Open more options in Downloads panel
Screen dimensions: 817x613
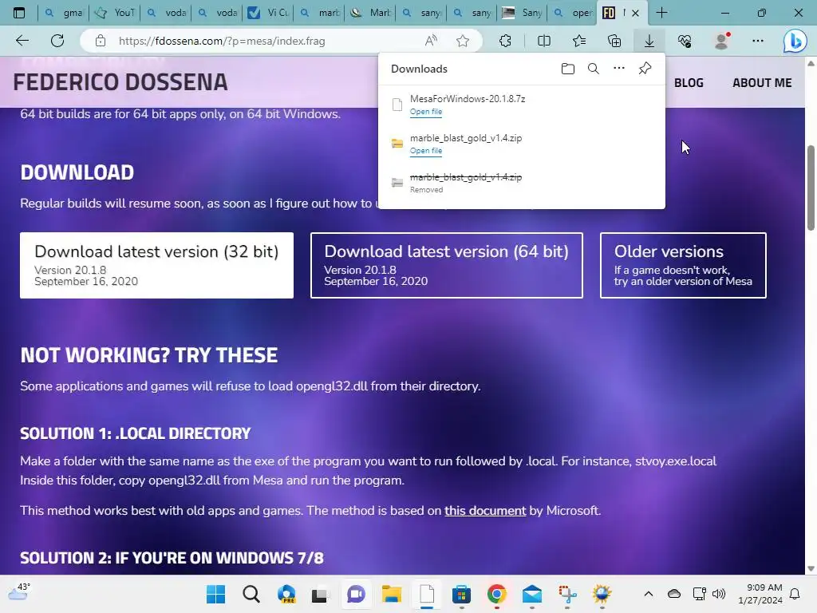pyautogui.click(x=619, y=69)
